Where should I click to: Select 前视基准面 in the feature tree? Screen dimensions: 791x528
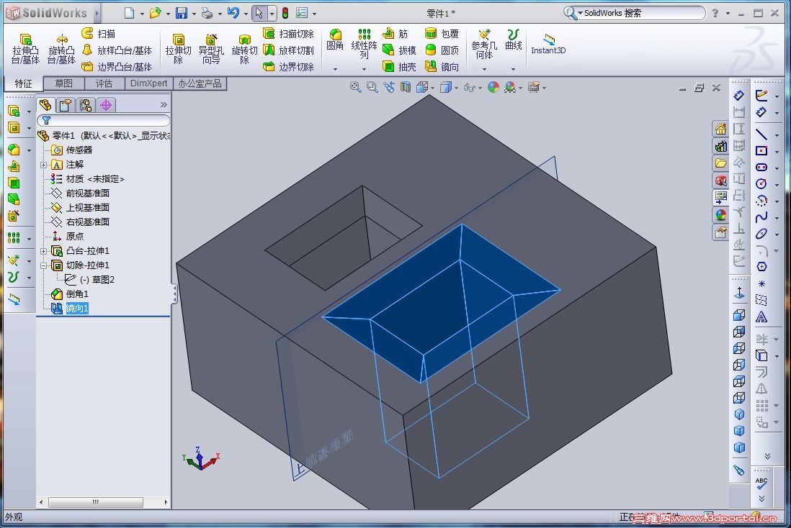(87, 194)
